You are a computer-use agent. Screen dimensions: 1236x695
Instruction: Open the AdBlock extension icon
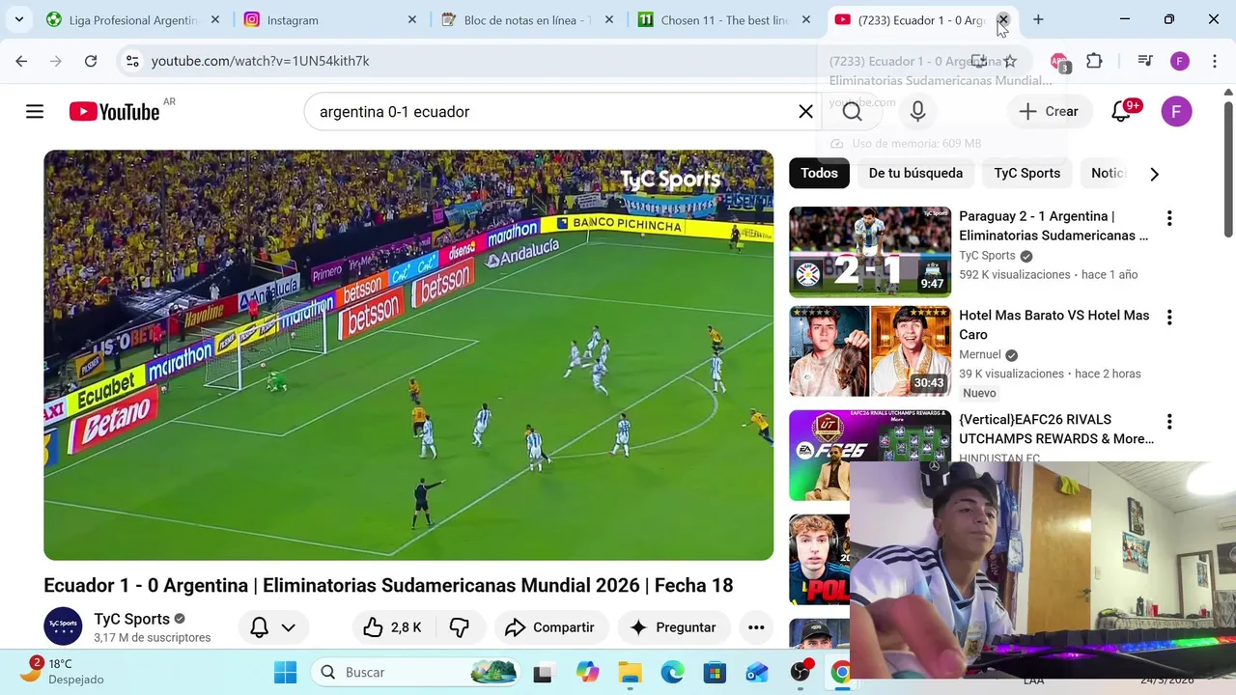tap(1059, 62)
